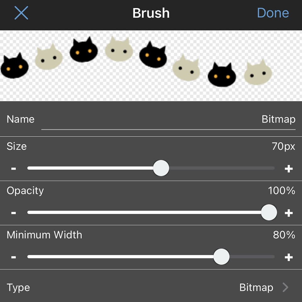Viewport: 302px width, 302px height.
Task: Click the Size slider handle
Action: pyautogui.click(x=161, y=168)
